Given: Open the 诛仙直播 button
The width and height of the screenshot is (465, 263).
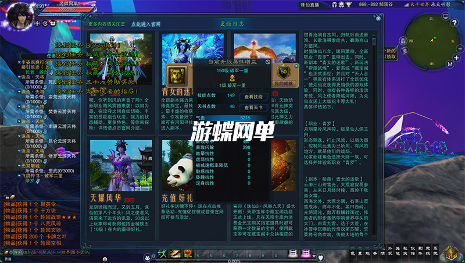Looking at the screenshot, I should (310, 5).
